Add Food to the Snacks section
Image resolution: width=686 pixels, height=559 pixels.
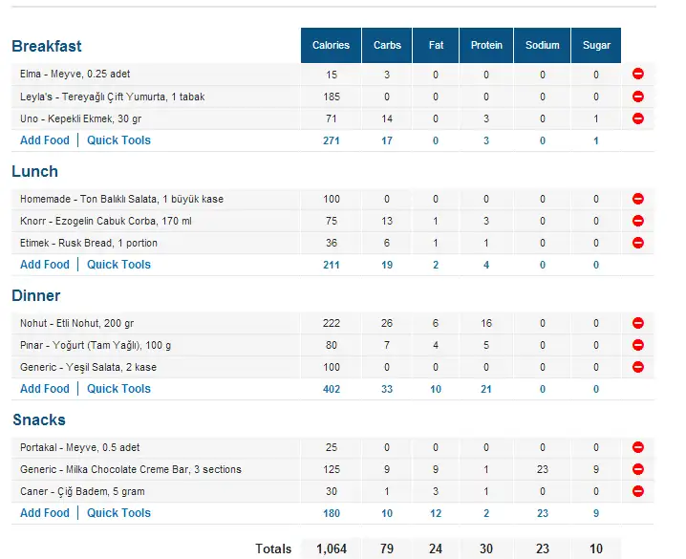45,513
